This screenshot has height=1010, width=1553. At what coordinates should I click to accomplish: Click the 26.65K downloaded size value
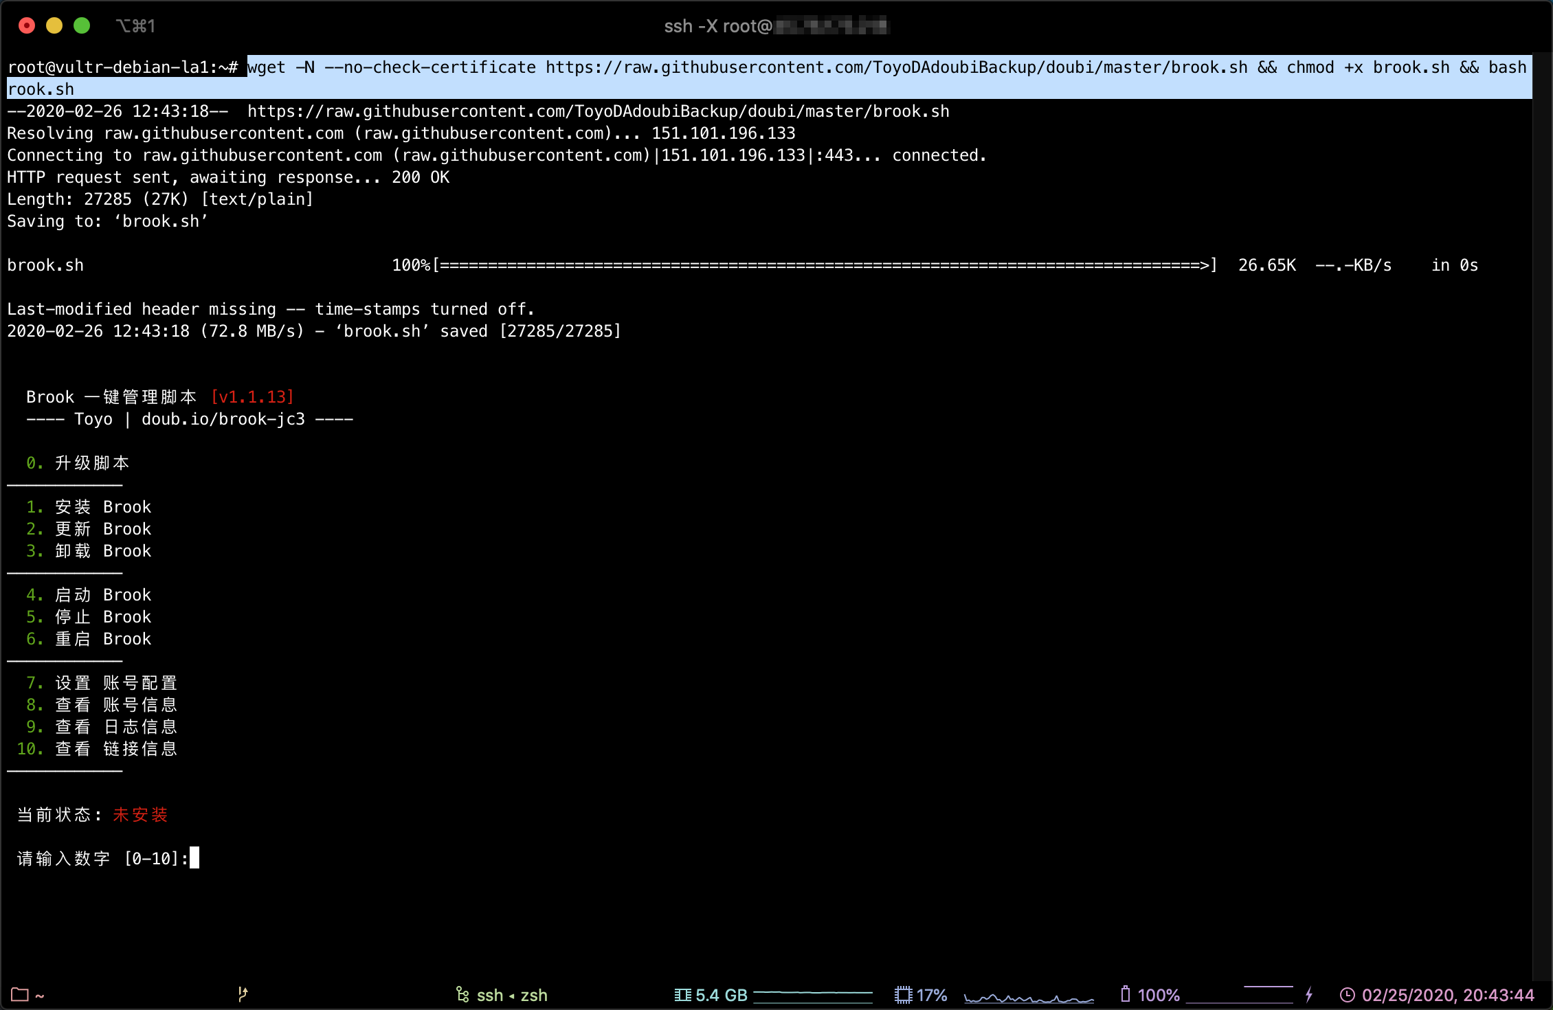coord(1267,265)
